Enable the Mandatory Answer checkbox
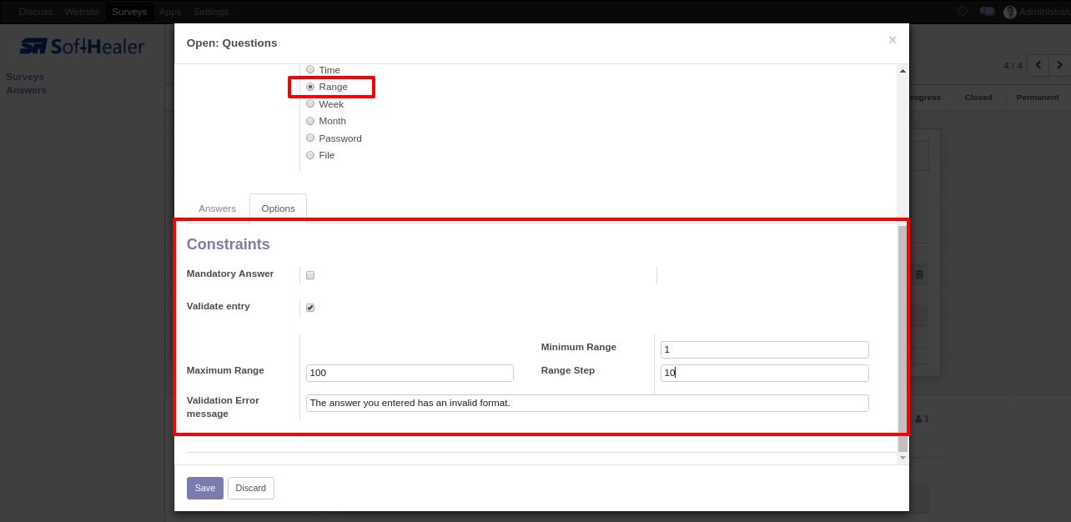This screenshot has width=1071, height=522. (x=310, y=275)
